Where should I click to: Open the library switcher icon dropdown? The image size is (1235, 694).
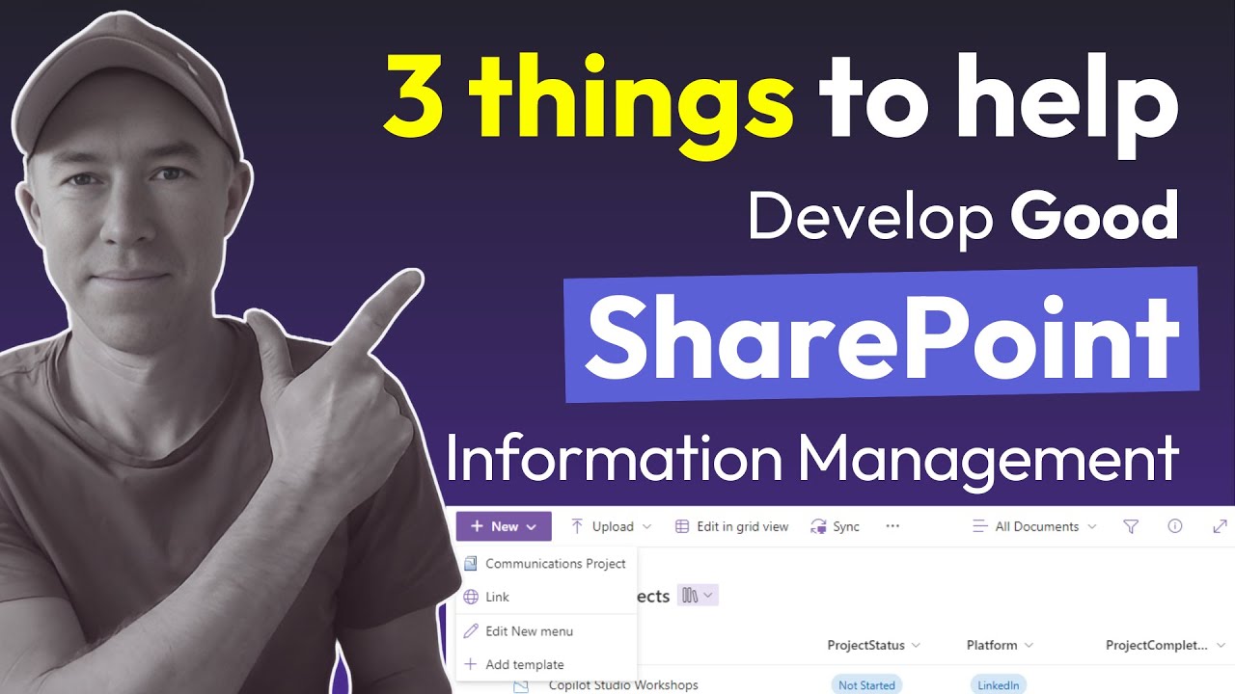698,596
